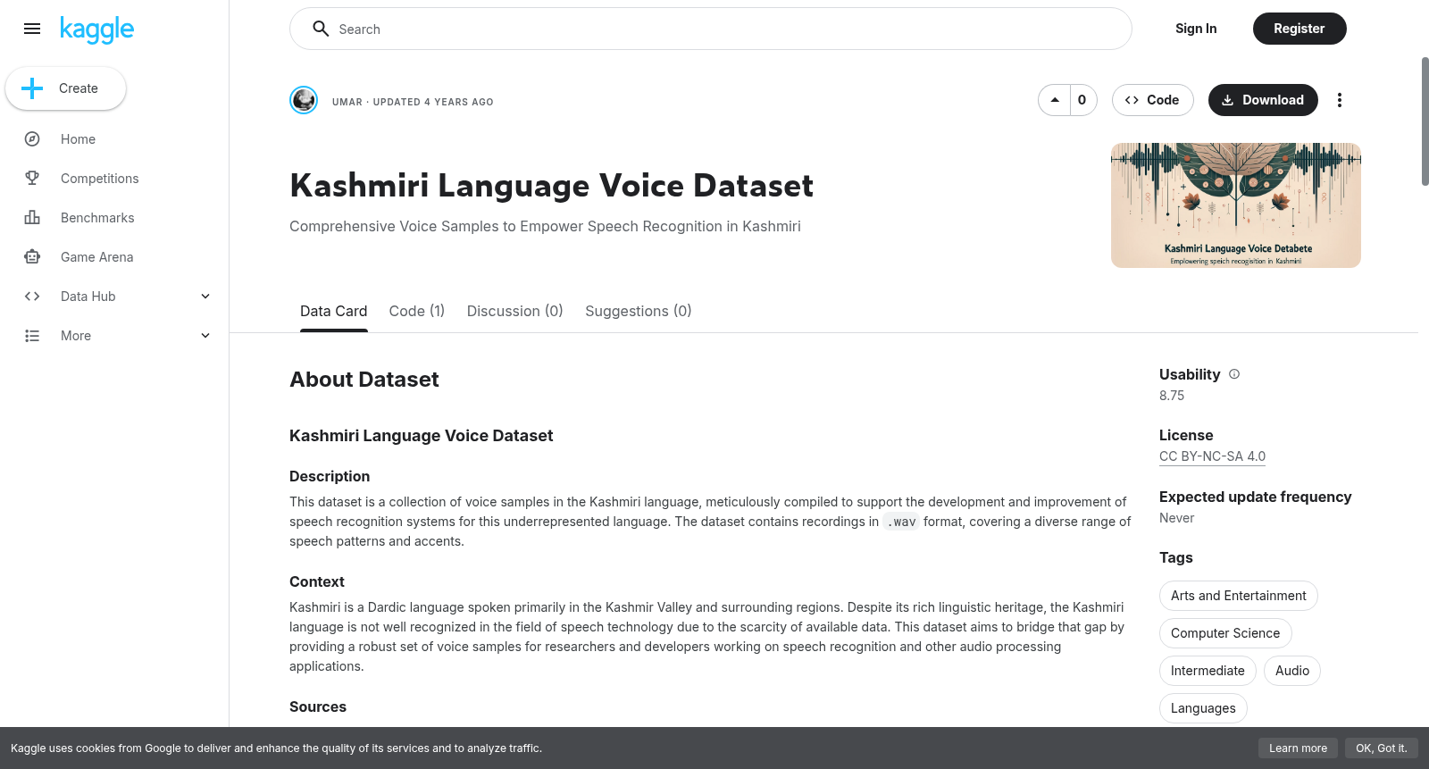Click the Kashmiri Language Voice Dataset title
Screen dimensions: 1429x769
tap(551, 186)
